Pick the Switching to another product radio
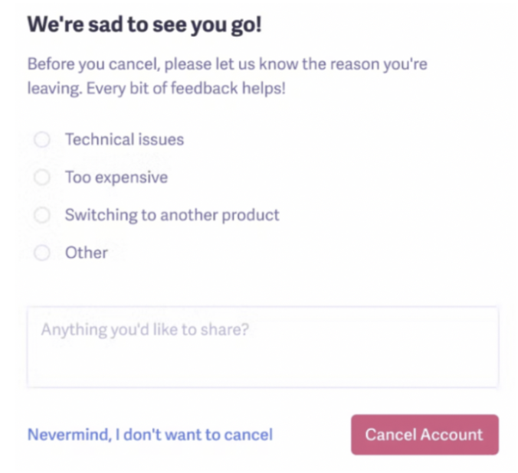 point(42,215)
